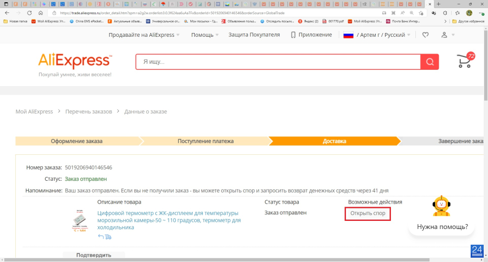Screen dimensions: 488x262
Task: Open user account person icon
Action: (444, 35)
